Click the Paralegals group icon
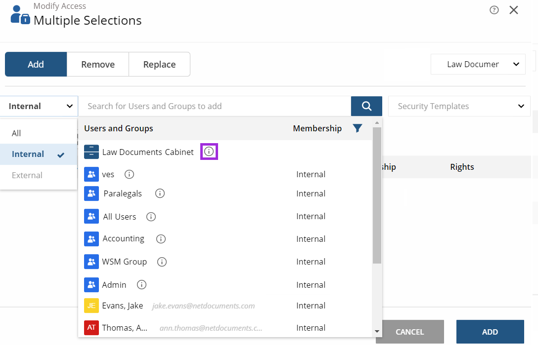This screenshot has height=345, width=538. pyautogui.click(x=91, y=193)
